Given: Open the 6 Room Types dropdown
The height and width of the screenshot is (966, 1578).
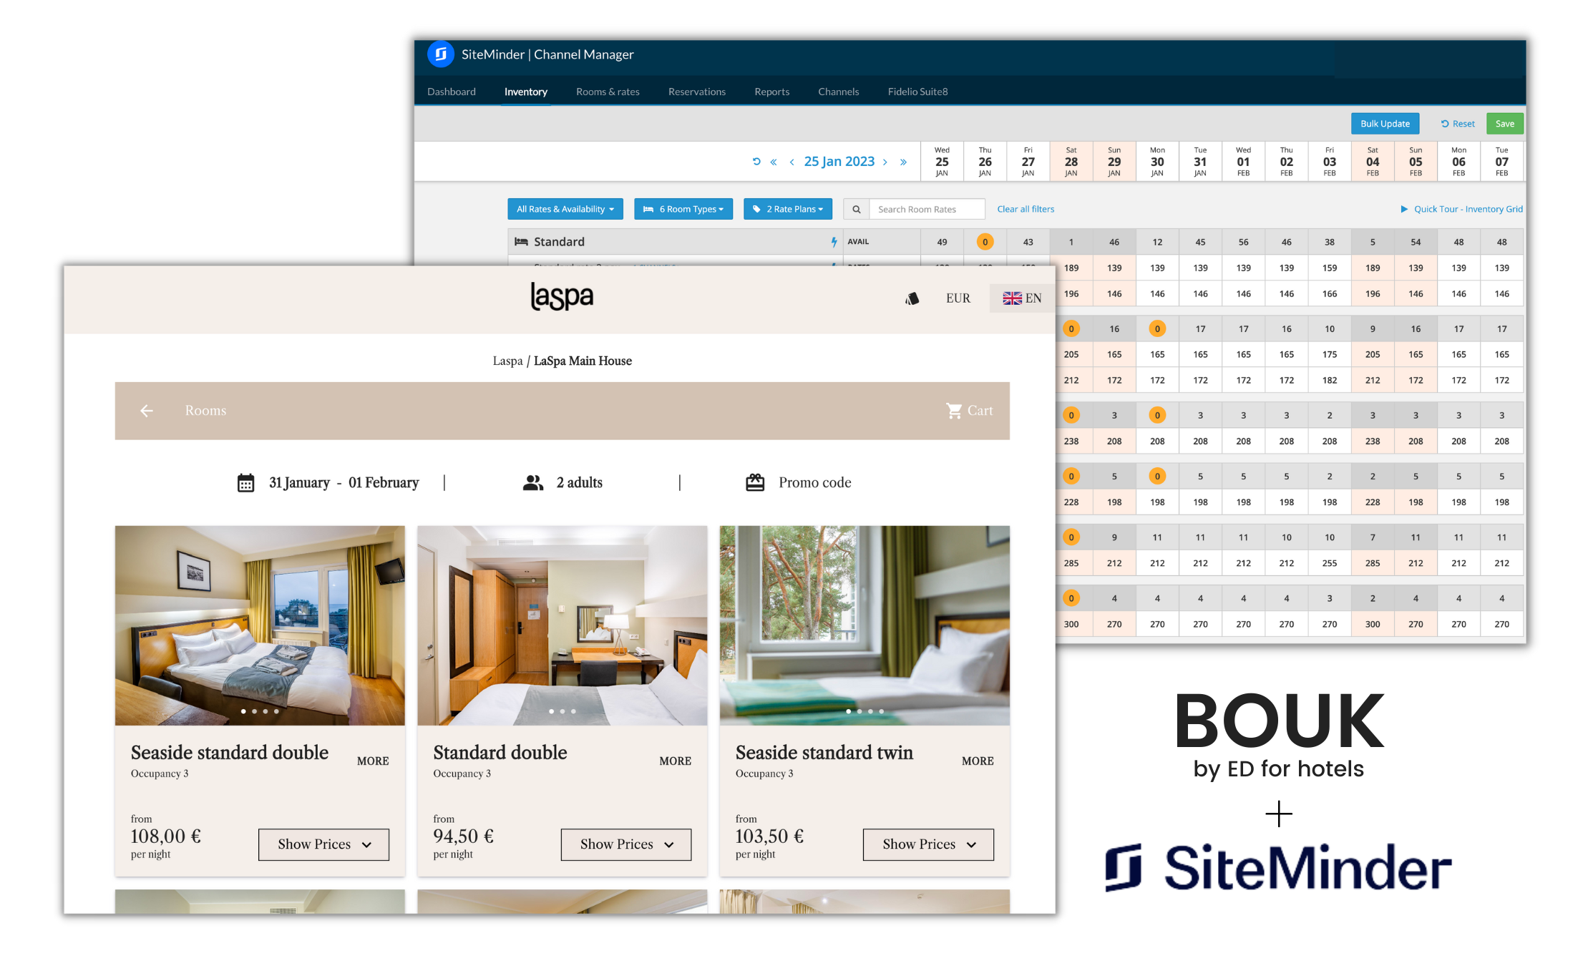Looking at the screenshot, I should click(683, 209).
